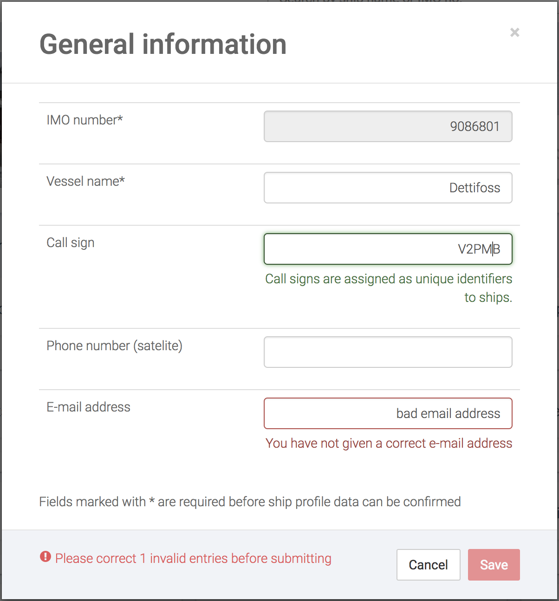This screenshot has width=559, height=601.
Task: Select the empty Phone number (satelite) field
Action: [x=388, y=352]
